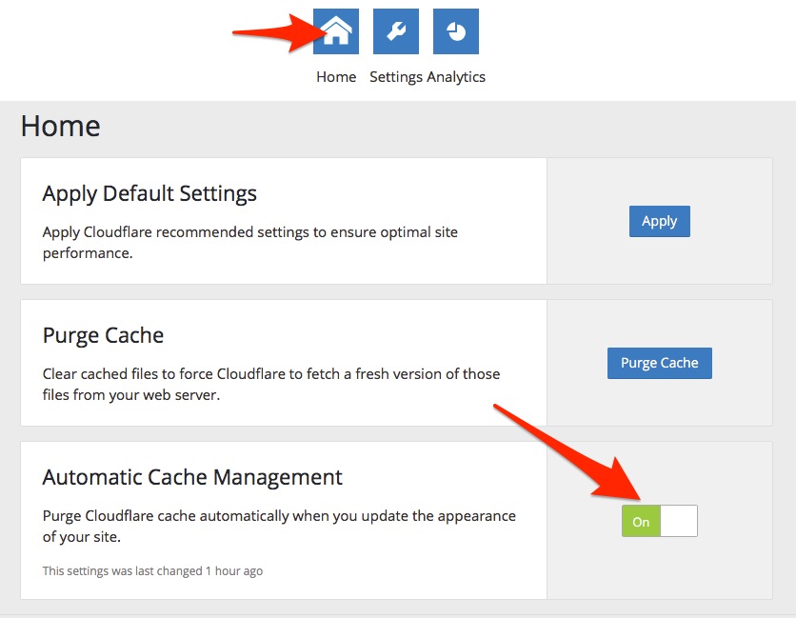The width and height of the screenshot is (796, 618).
Task: Click the green On portion of toggle
Action: 641,521
